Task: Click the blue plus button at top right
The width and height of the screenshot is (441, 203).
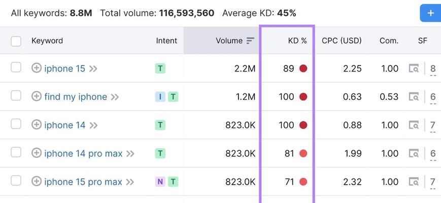Action: [x=430, y=13]
